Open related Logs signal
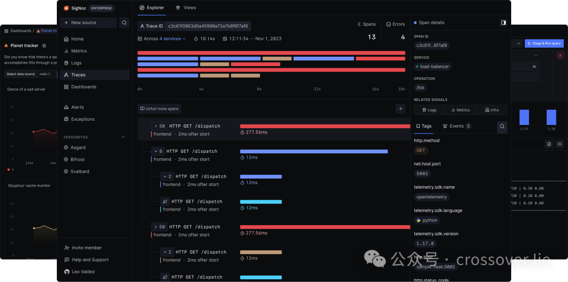568x282 pixels. coord(430,110)
